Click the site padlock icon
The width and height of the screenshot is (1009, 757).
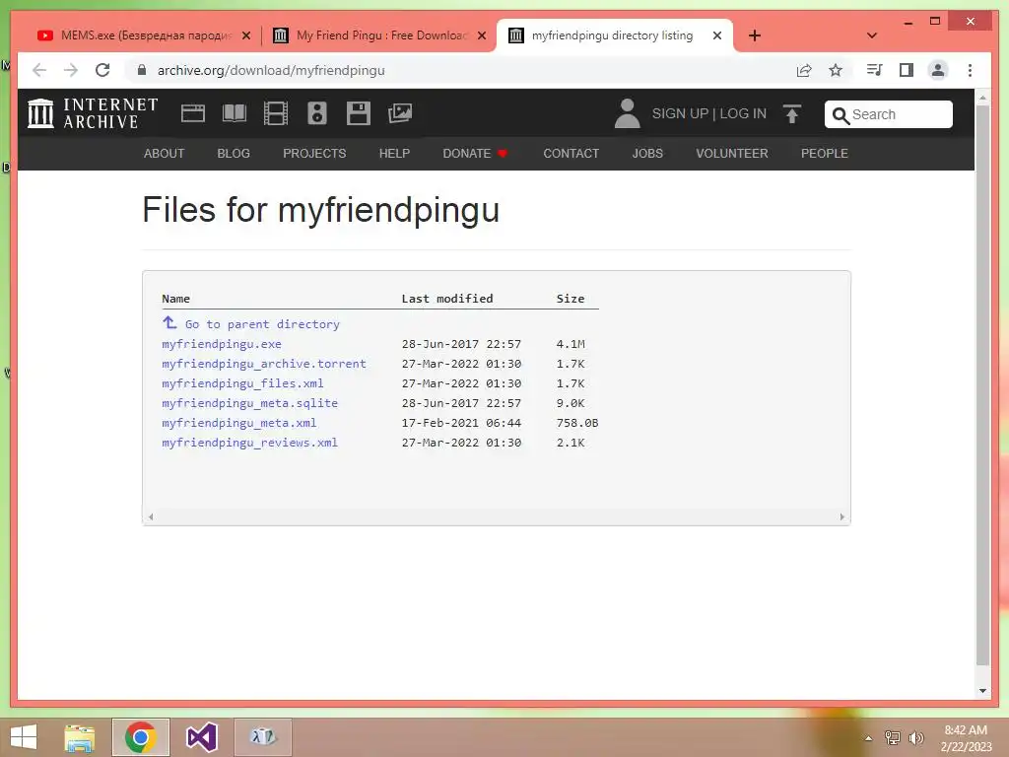pyautogui.click(x=142, y=70)
